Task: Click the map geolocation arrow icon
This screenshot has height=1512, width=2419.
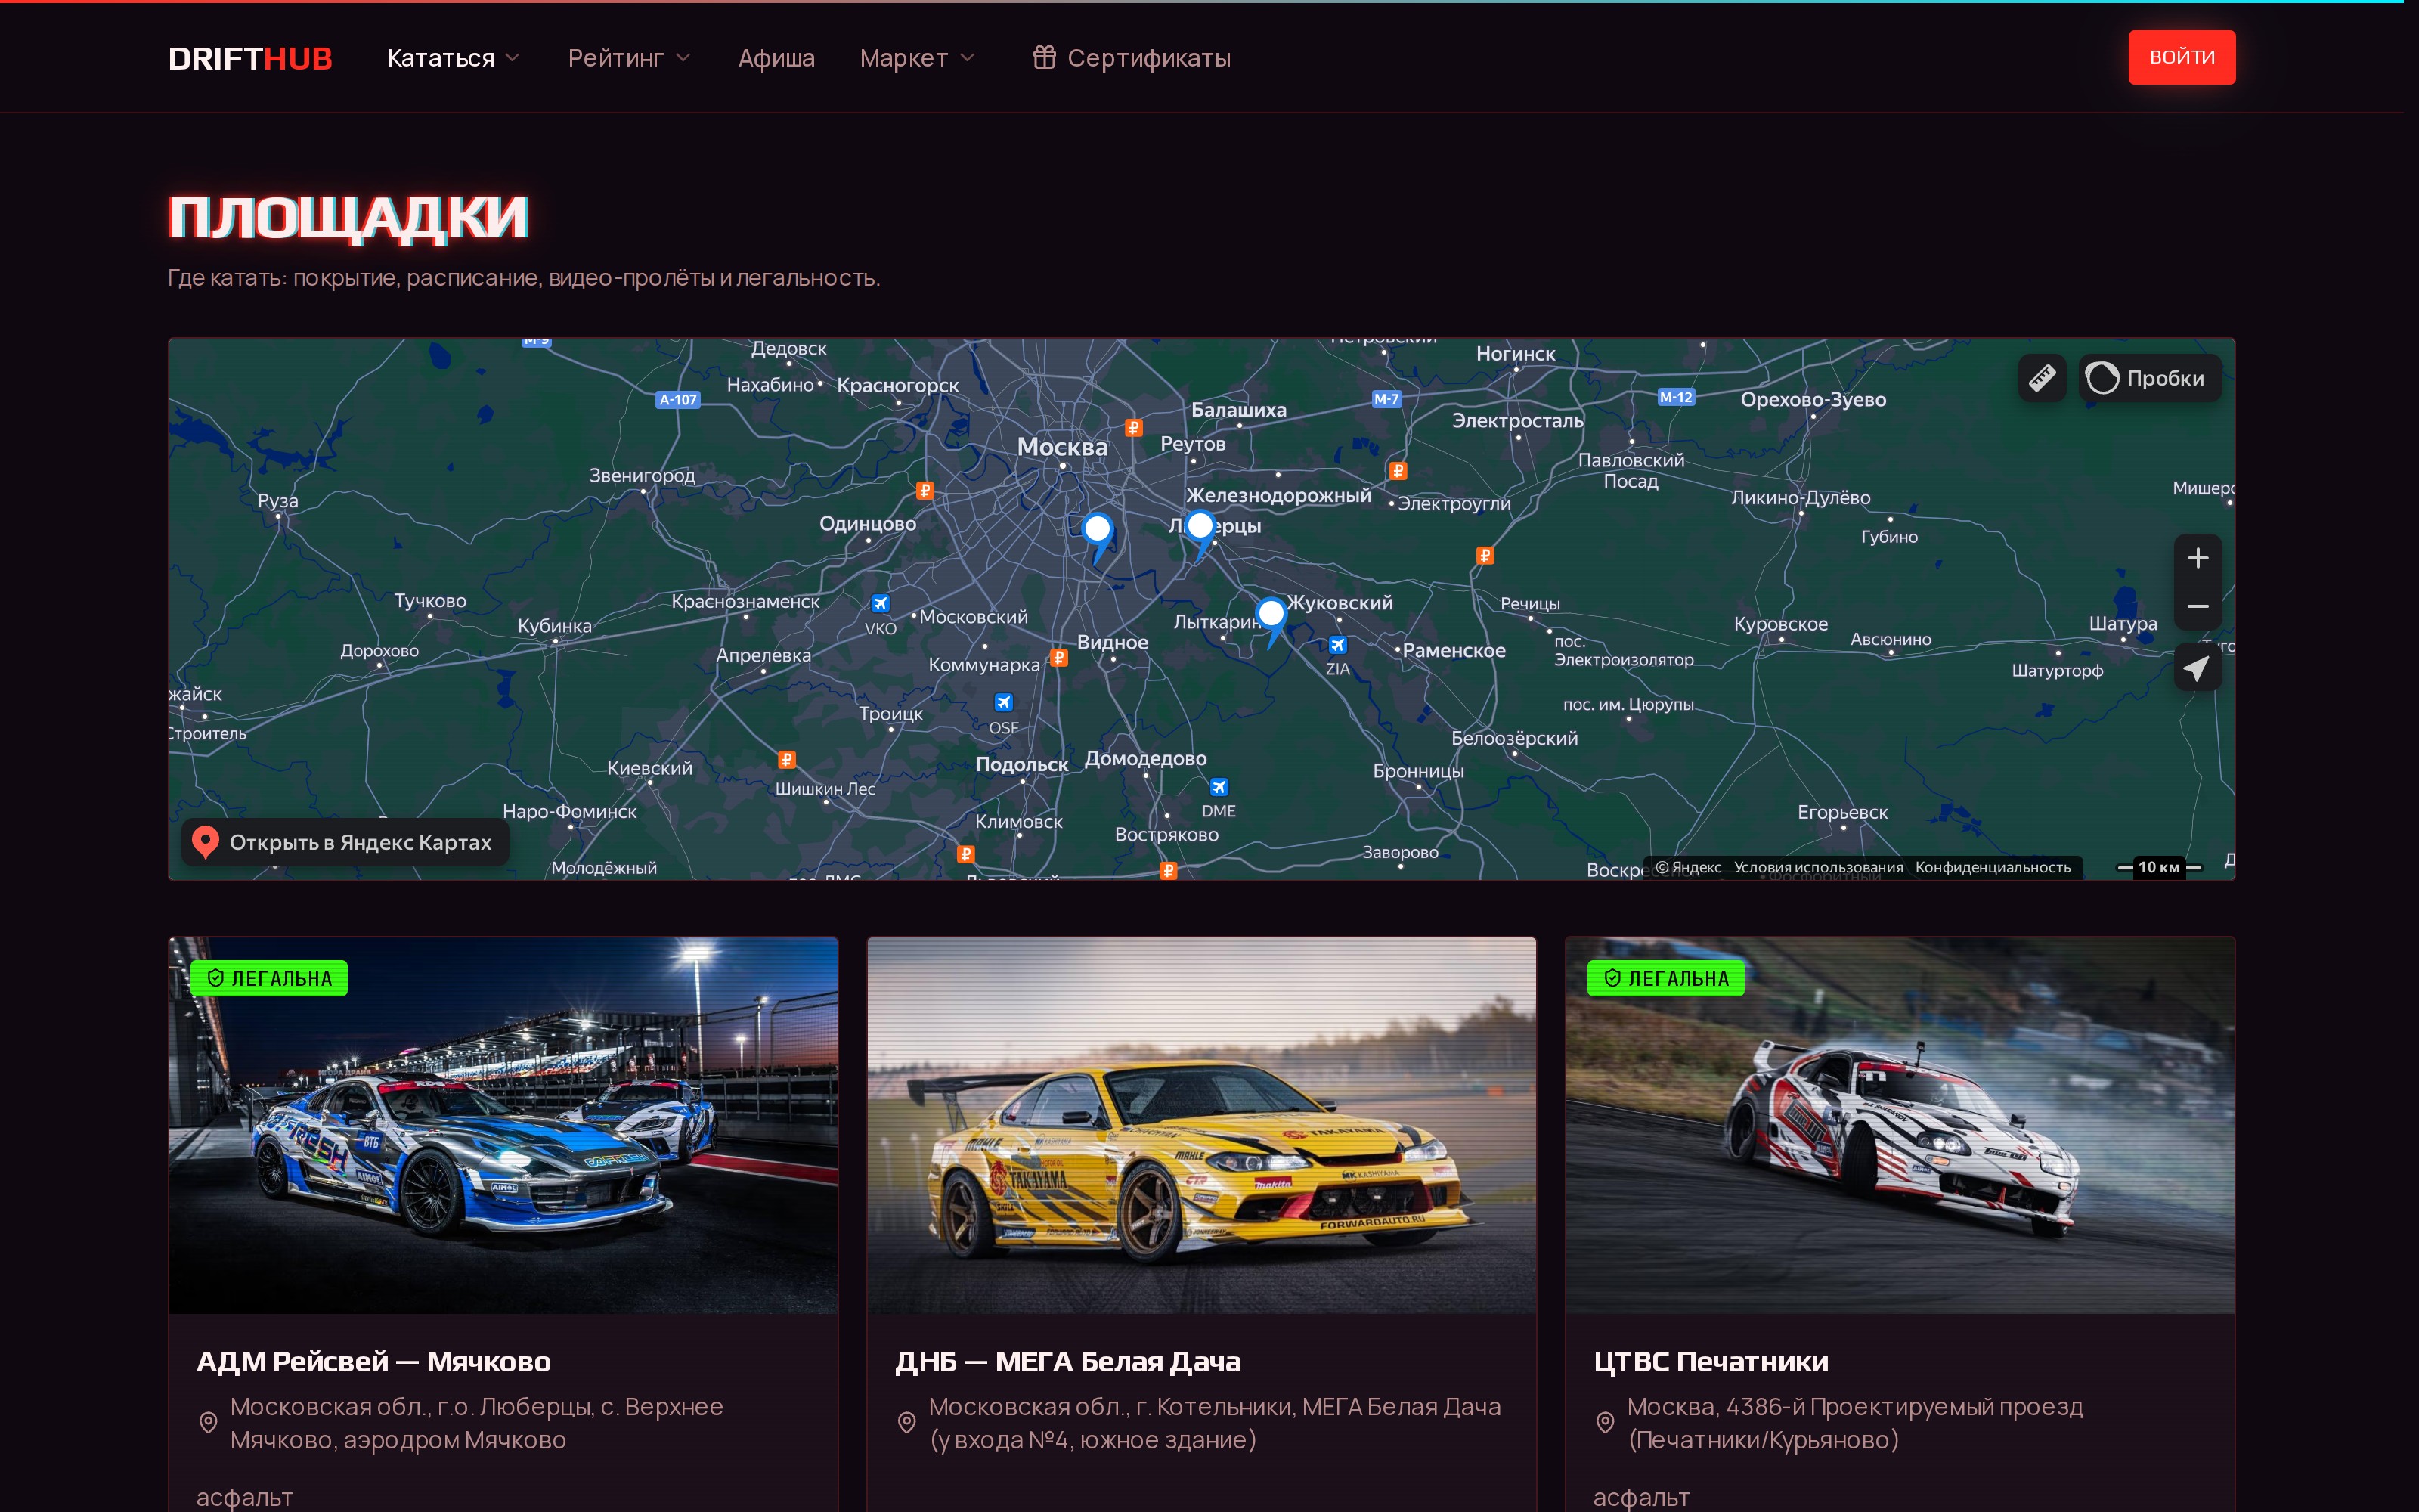Action: 2197,668
